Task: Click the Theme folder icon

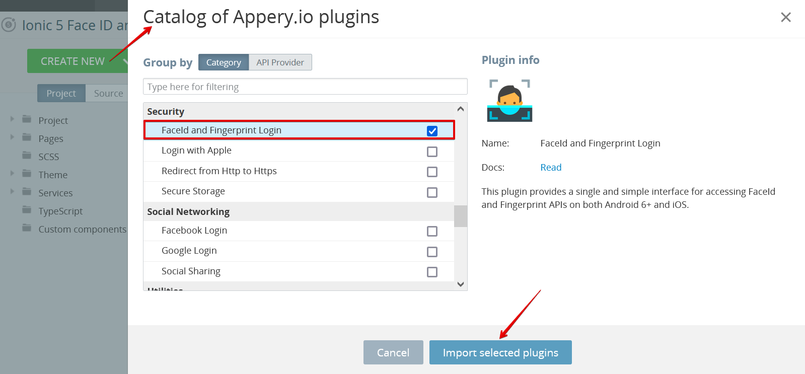Action: [x=27, y=174]
